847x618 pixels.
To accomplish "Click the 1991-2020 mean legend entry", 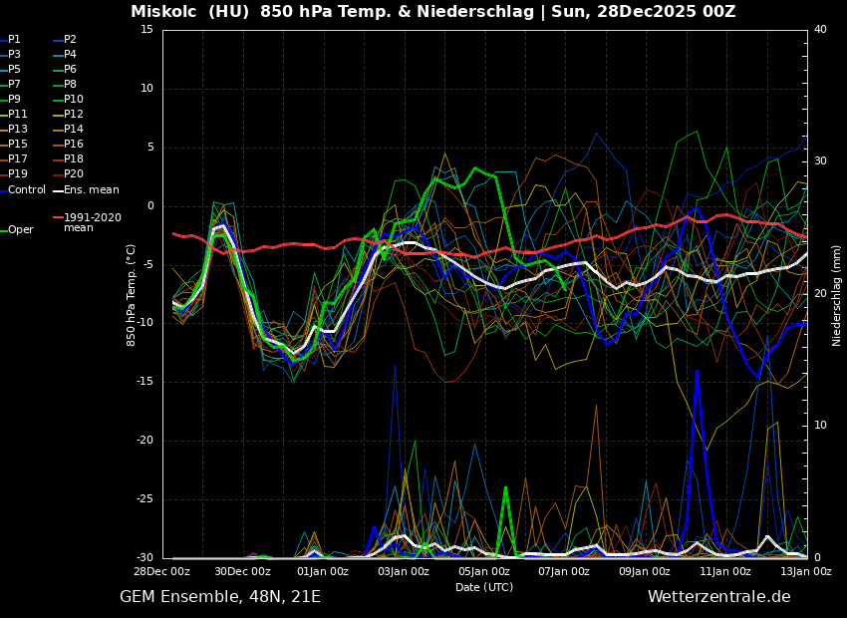I will (x=92, y=222).
